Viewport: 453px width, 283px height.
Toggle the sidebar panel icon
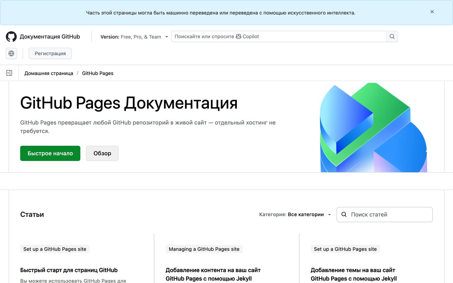pyautogui.click(x=9, y=73)
